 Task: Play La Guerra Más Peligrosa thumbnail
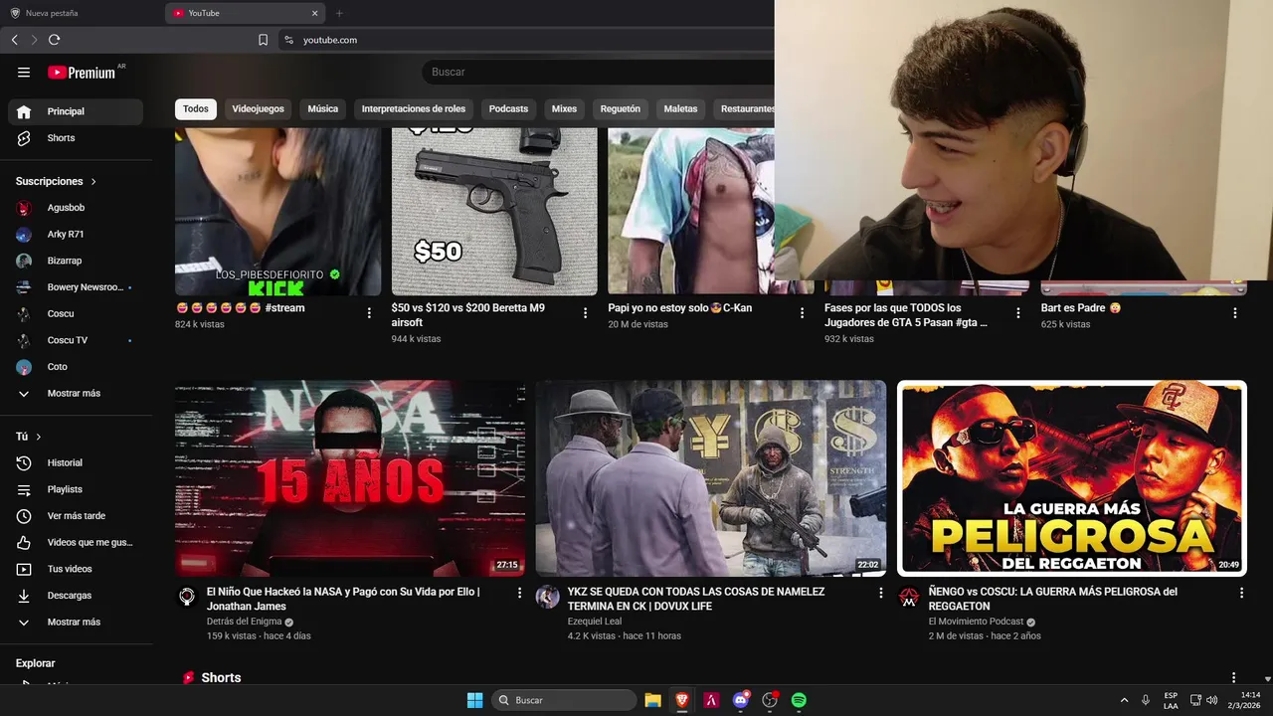click(x=1071, y=478)
